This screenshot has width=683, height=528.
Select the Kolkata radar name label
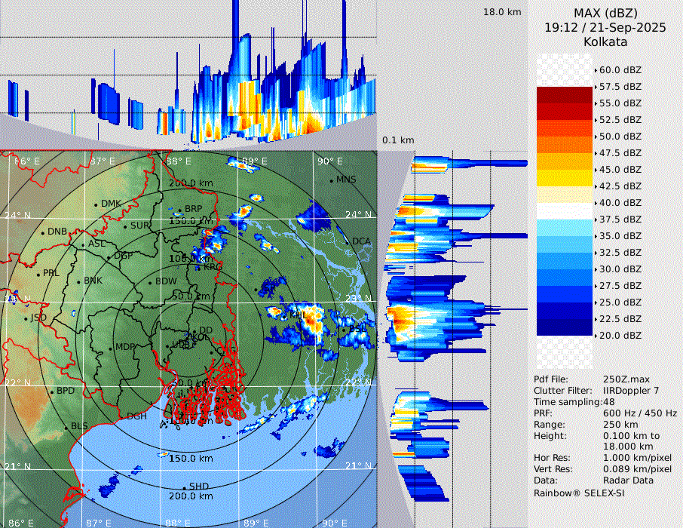pyautogui.click(x=605, y=41)
